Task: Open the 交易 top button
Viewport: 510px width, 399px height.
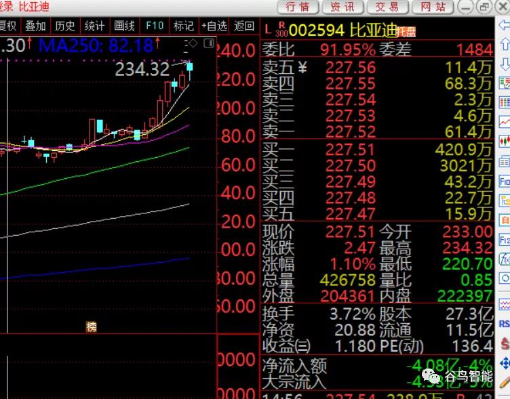Action: [387, 7]
